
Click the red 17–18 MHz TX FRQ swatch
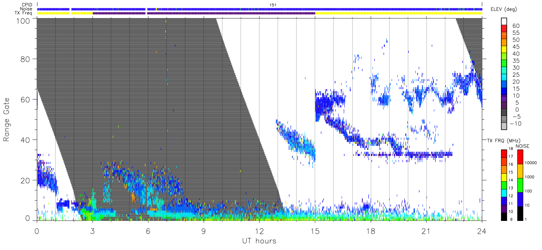coord(504,153)
